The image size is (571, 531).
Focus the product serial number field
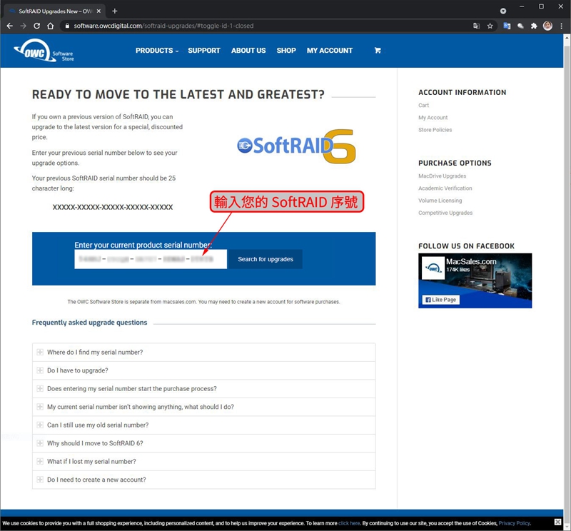[151, 259]
